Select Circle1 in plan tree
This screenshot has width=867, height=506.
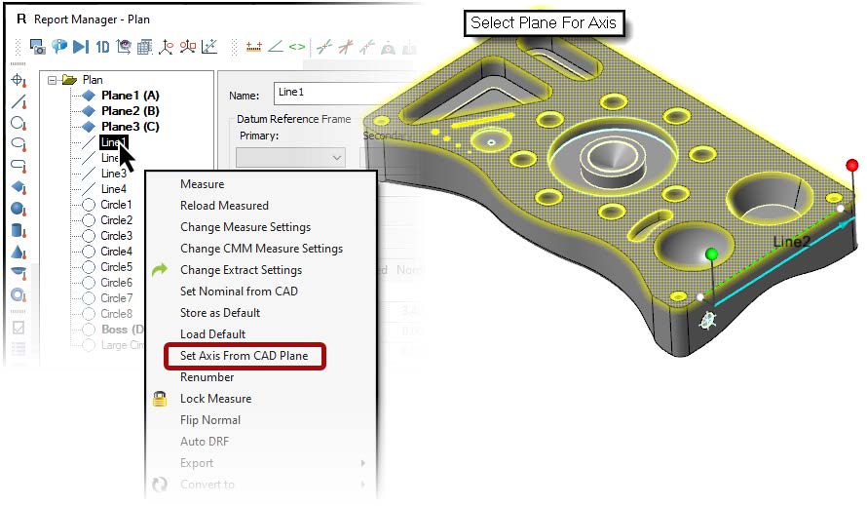tap(116, 205)
